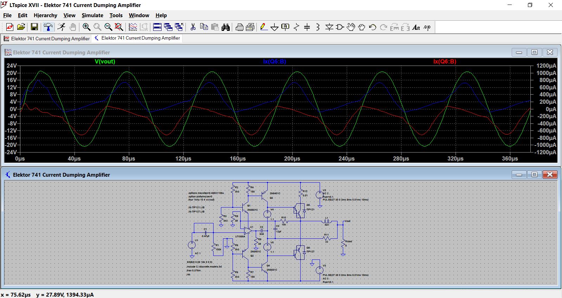This screenshot has height=298, width=562.
Task: Print with the printer icon
Action: tap(240, 27)
